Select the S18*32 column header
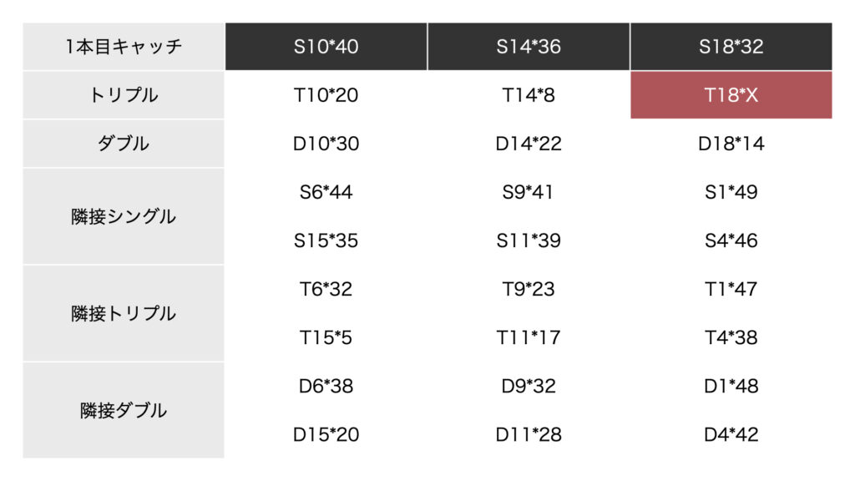Screen dimensions: 855x481 (731, 47)
